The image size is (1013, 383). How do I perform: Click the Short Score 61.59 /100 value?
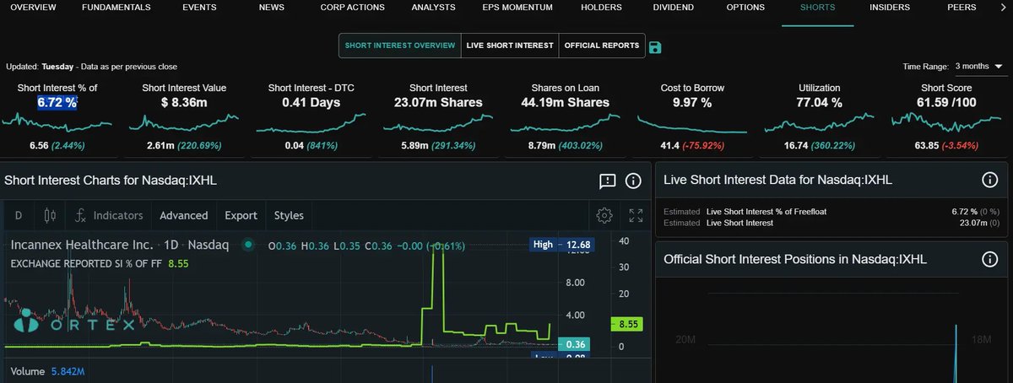(947, 102)
